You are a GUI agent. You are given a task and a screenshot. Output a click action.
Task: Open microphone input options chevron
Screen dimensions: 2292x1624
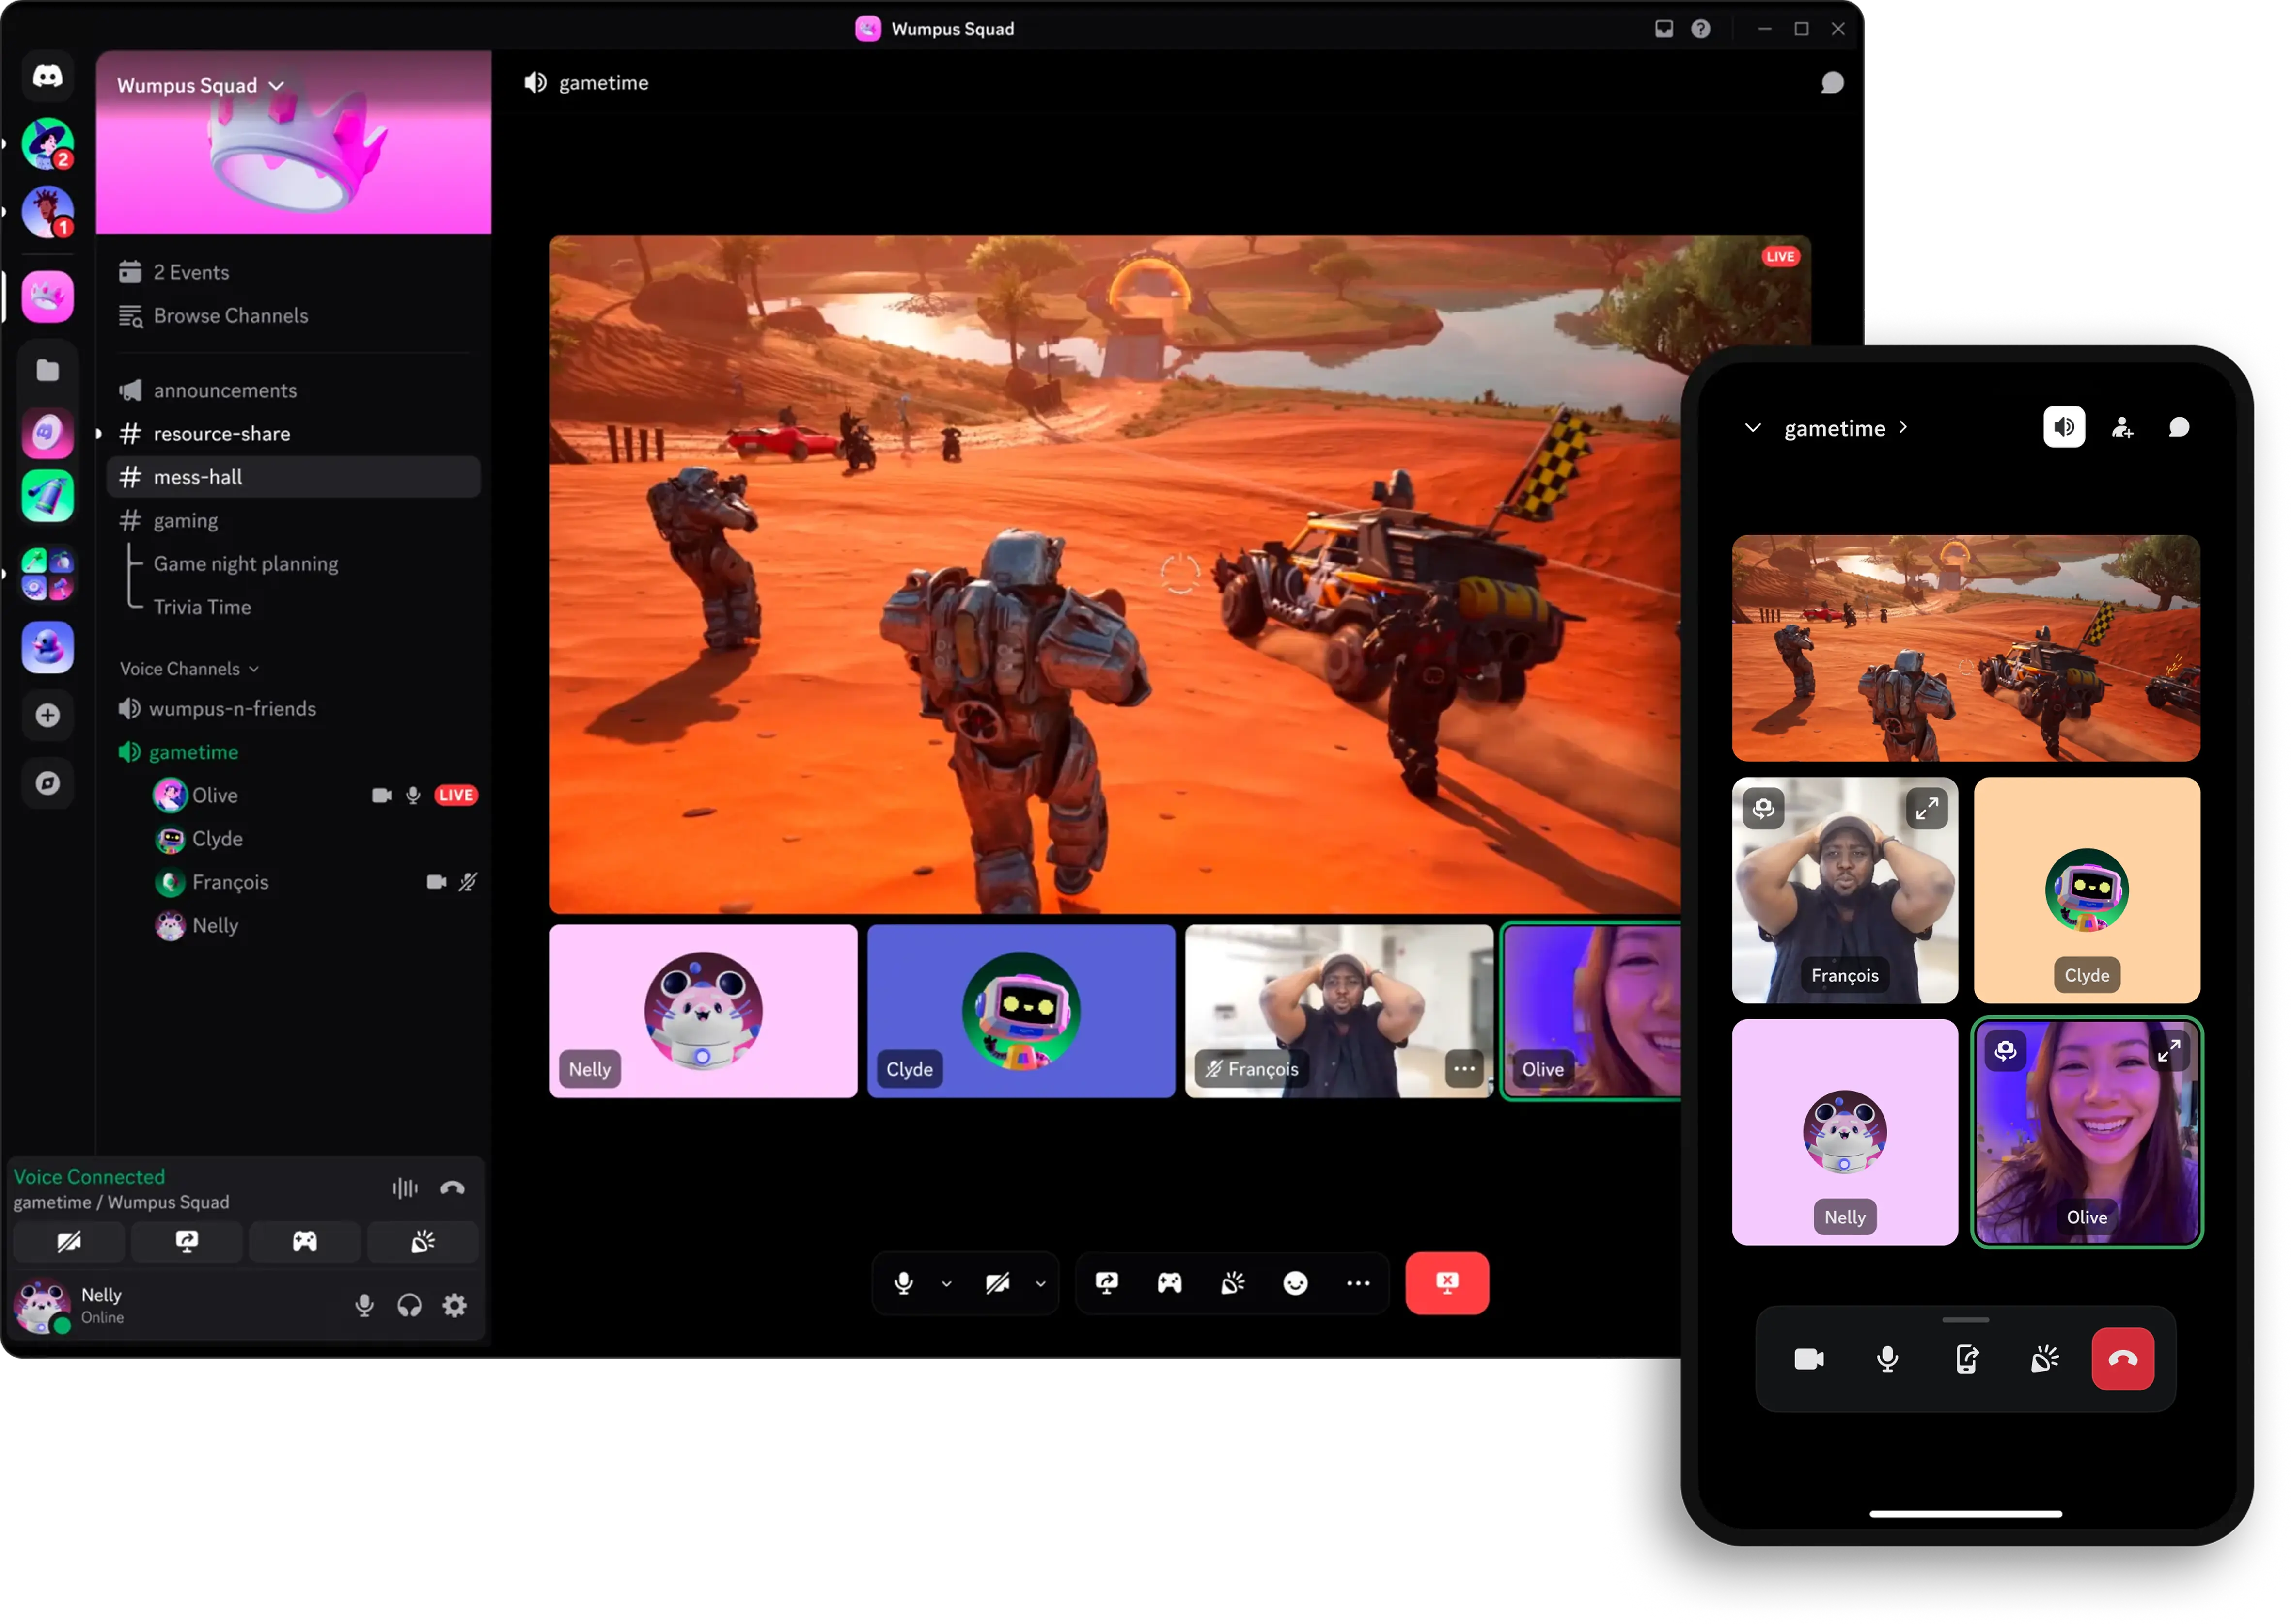(946, 1284)
